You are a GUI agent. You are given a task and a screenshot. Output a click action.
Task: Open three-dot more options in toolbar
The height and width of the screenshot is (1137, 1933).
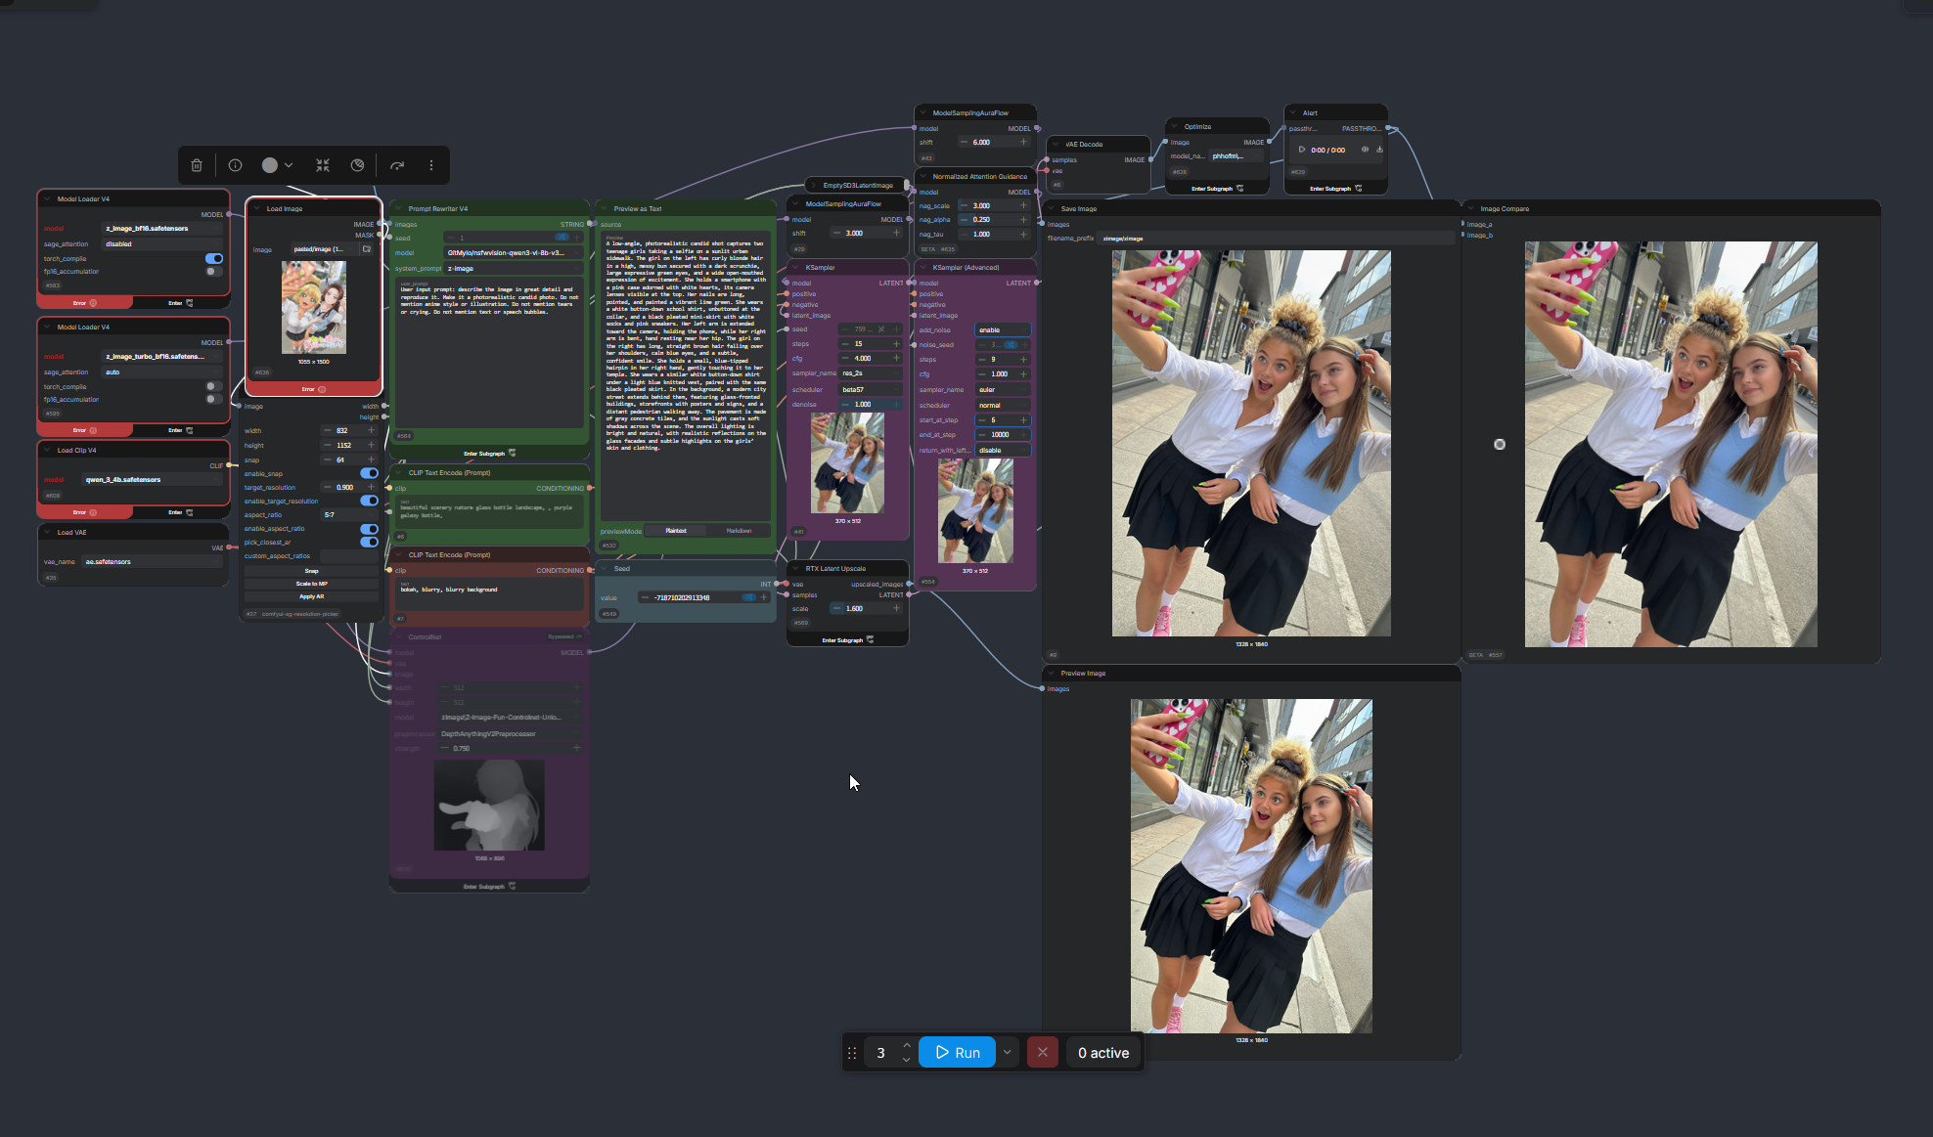pos(431,165)
